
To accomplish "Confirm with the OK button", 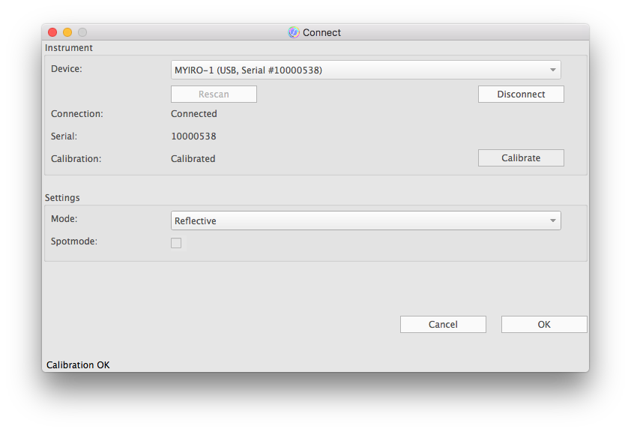I will point(543,324).
